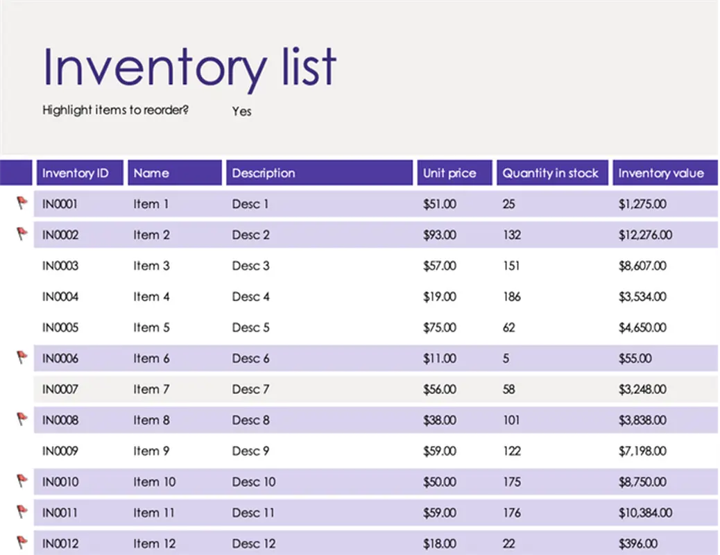The height and width of the screenshot is (555, 720).
Task: Select the $3,248.00 inventory value cell
Action: click(x=642, y=389)
